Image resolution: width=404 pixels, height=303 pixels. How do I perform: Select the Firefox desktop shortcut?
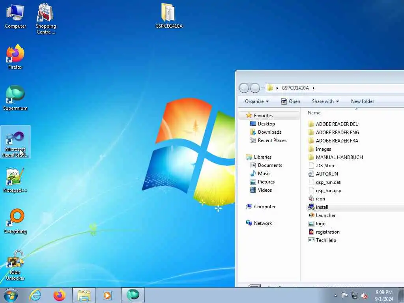(x=15, y=57)
